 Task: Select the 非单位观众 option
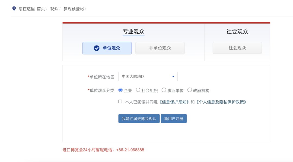(x=160, y=48)
